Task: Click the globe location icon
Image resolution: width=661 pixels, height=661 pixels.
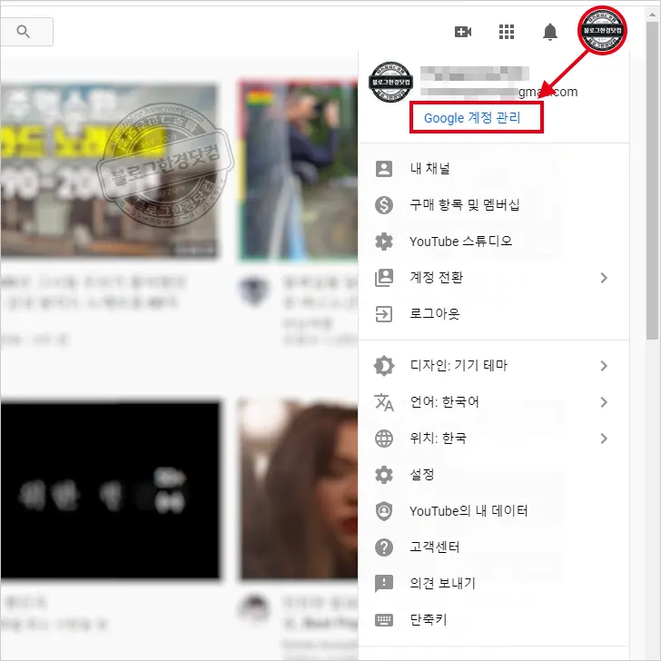Action: coord(384,439)
